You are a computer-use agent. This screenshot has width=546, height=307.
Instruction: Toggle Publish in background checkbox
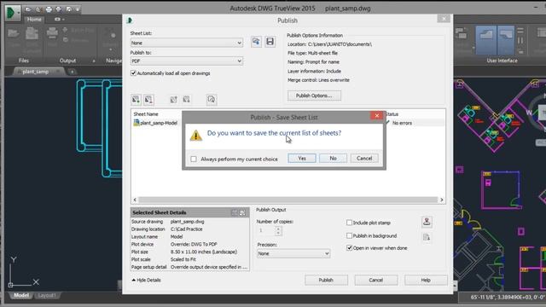[349, 235]
